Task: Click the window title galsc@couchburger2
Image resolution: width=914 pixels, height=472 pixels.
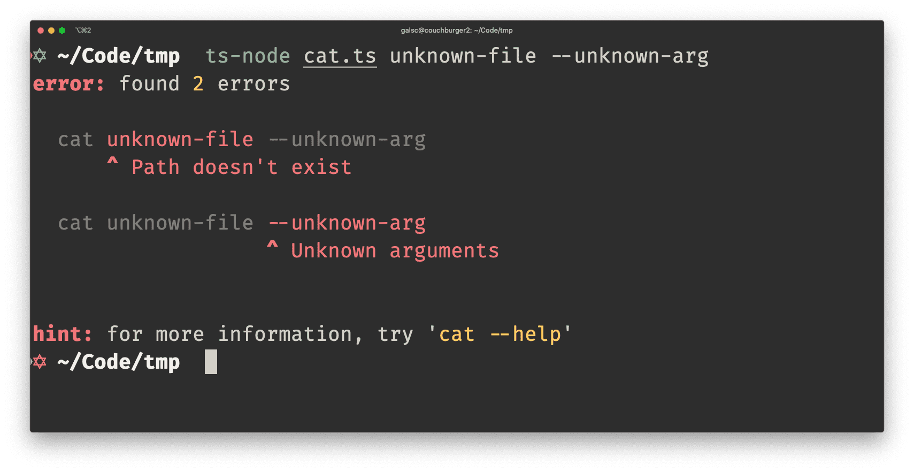Action: point(456,31)
